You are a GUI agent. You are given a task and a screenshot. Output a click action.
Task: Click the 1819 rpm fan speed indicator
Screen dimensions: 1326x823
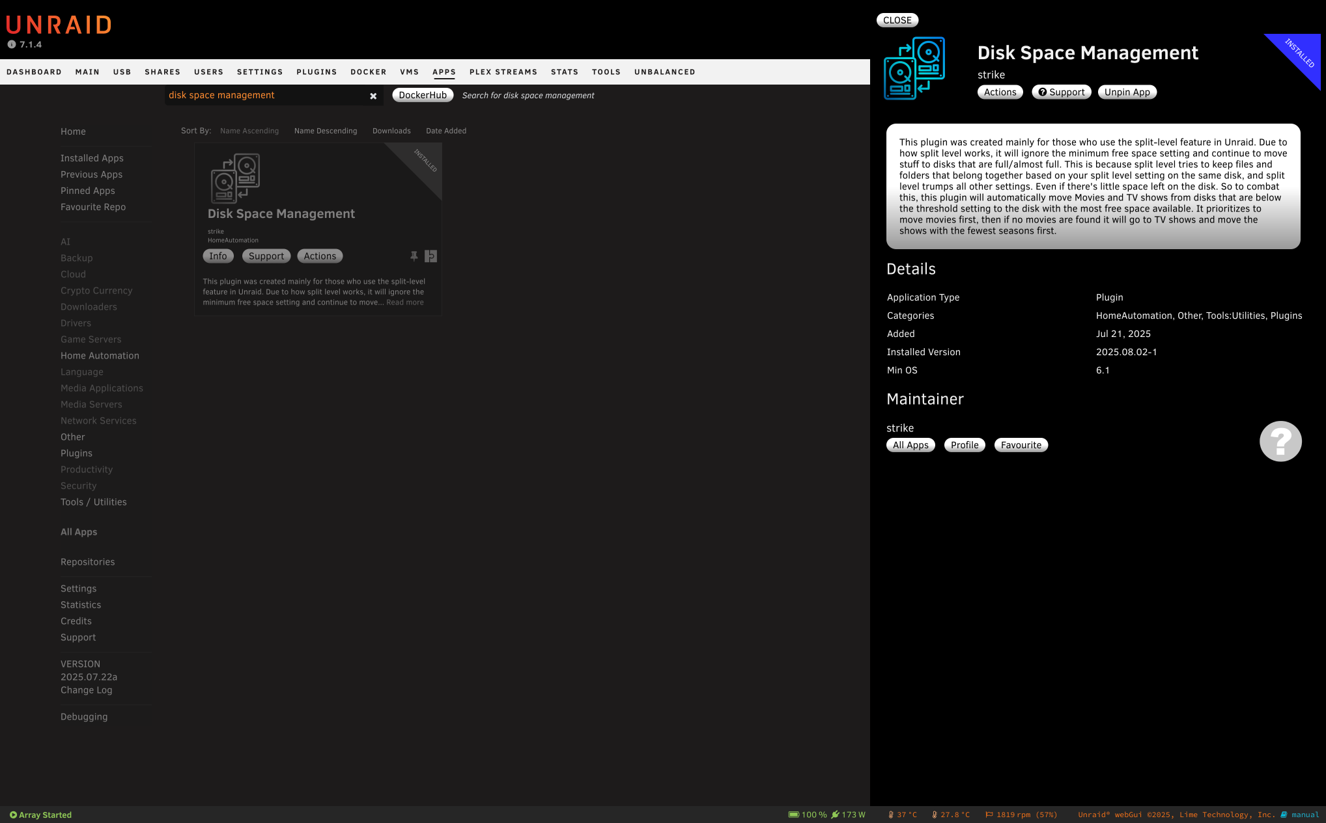tap(1021, 815)
